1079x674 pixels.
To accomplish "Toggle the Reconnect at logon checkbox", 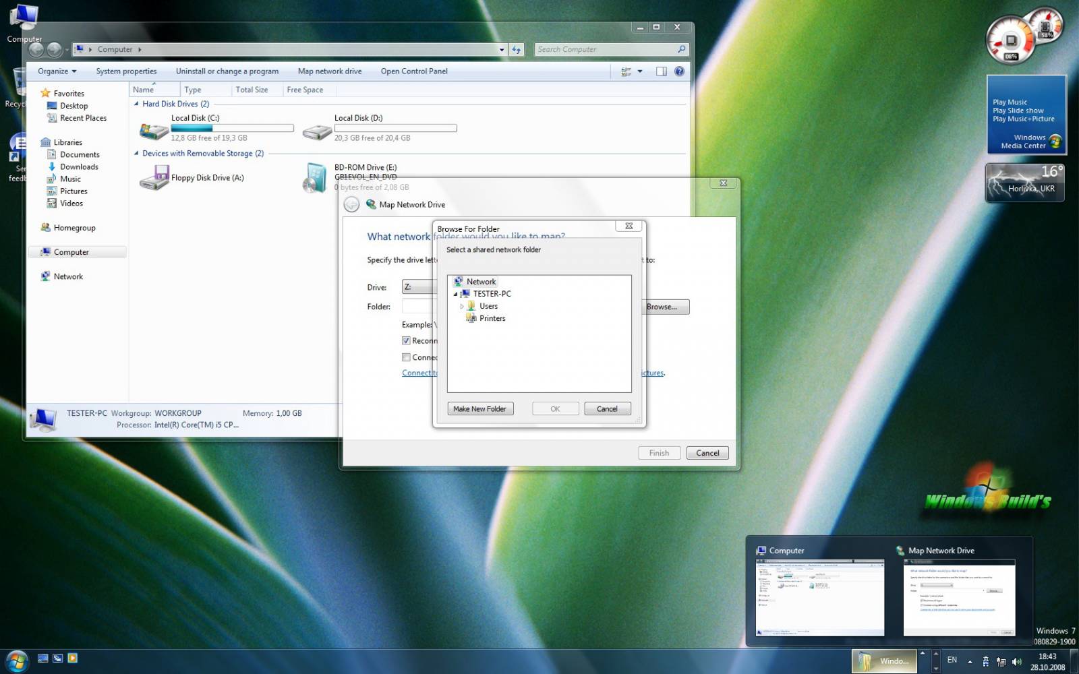I will tap(406, 340).
